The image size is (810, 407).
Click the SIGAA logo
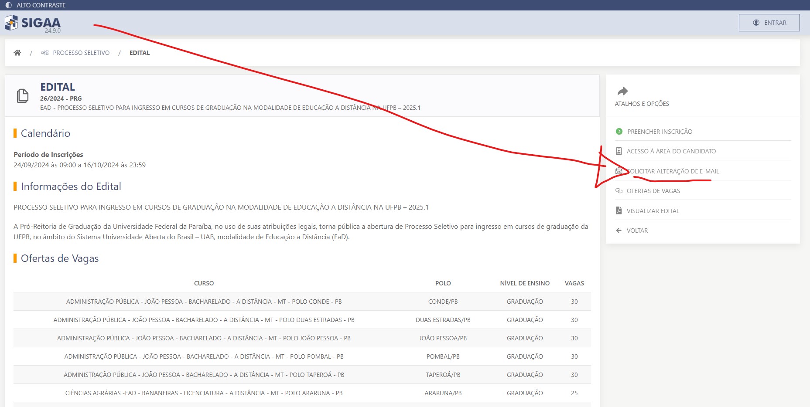(x=33, y=23)
